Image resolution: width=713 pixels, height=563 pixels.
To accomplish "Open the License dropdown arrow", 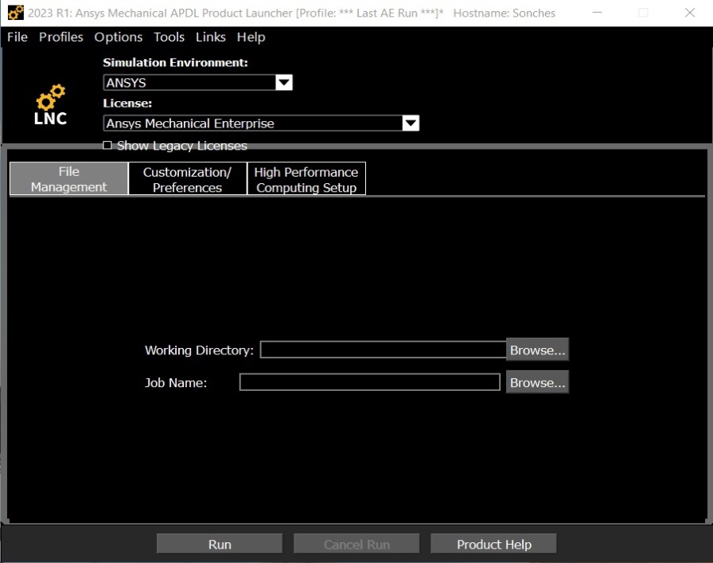I will coord(411,123).
